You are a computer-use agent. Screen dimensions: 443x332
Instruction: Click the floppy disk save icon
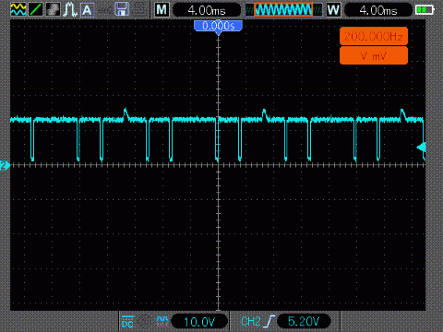click(122, 9)
